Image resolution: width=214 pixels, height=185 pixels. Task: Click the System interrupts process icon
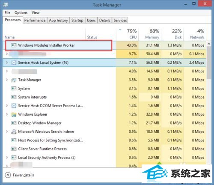[14, 97]
